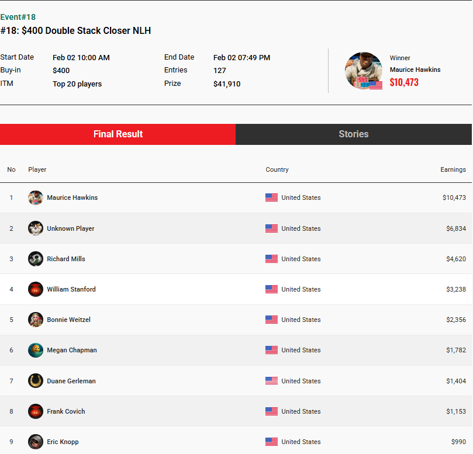Click Eric Knopp's avatar icon
The height and width of the screenshot is (454, 473).
pyautogui.click(x=36, y=442)
